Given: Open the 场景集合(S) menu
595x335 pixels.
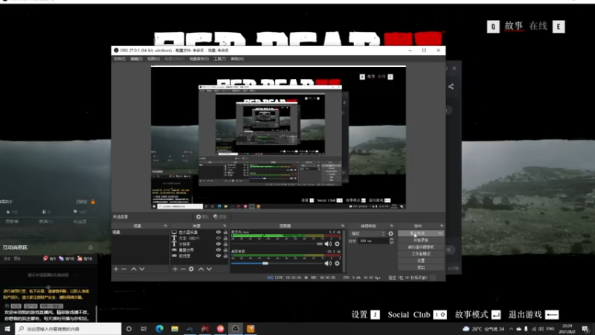Looking at the screenshot, I should click(x=199, y=59).
